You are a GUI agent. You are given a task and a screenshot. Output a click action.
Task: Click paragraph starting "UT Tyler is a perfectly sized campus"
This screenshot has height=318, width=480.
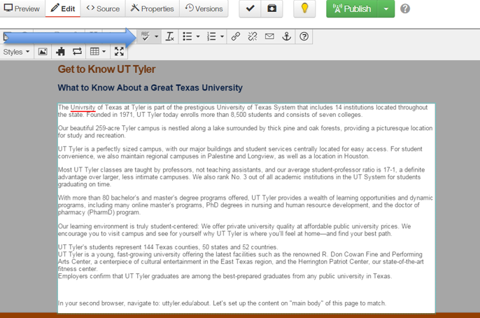(240, 153)
